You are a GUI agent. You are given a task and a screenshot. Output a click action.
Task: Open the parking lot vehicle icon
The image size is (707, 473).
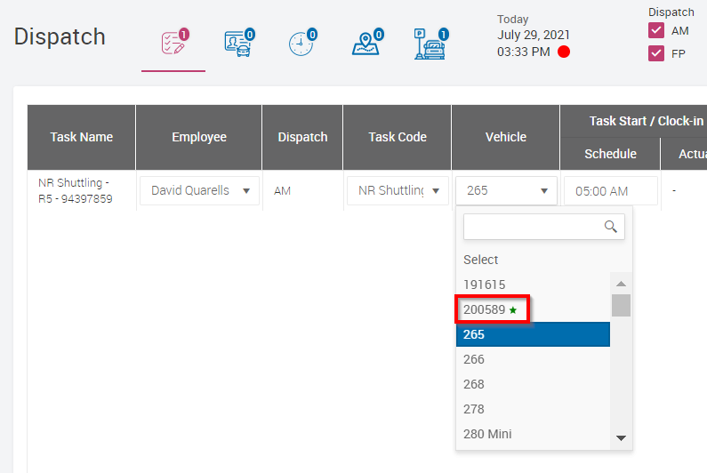(x=431, y=44)
